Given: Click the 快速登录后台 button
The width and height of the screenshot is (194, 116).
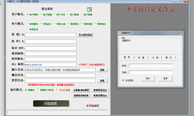Looking at the screenshot, I should 100,90.
